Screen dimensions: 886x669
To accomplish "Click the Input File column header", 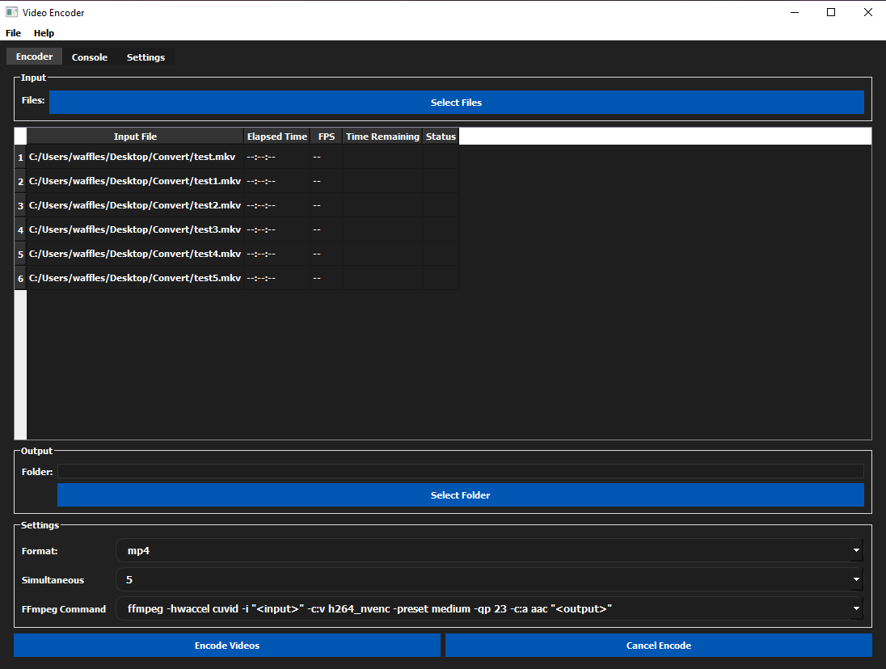I will coord(135,137).
